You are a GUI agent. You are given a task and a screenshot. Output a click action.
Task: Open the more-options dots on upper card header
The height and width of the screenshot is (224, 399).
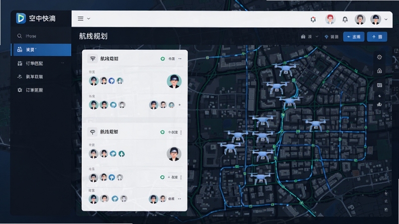180,59
